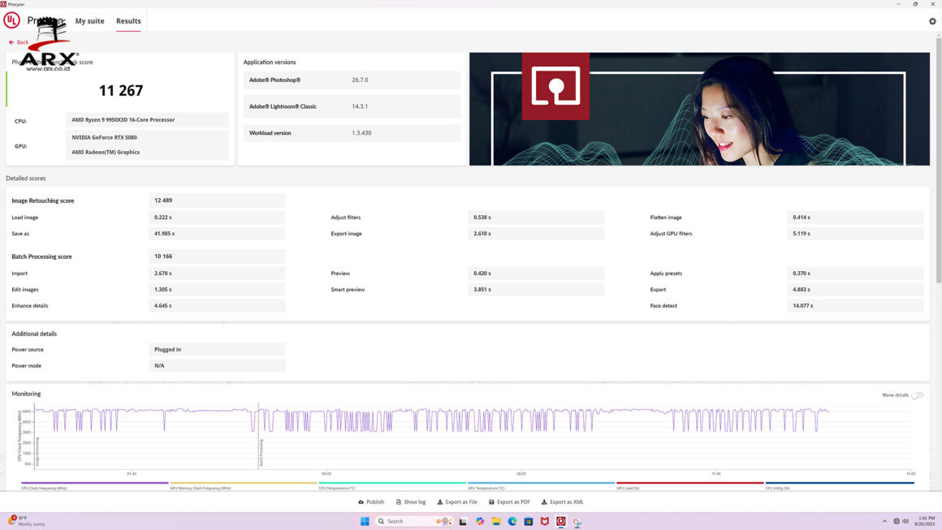Click the Lightroom Classic version 14.3.1
This screenshot has height=530, width=942.
pyautogui.click(x=360, y=106)
